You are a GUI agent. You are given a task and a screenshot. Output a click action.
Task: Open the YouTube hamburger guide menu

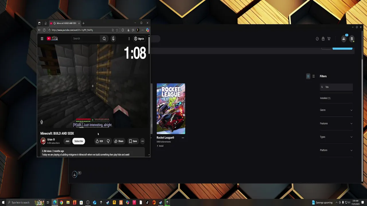click(x=42, y=39)
